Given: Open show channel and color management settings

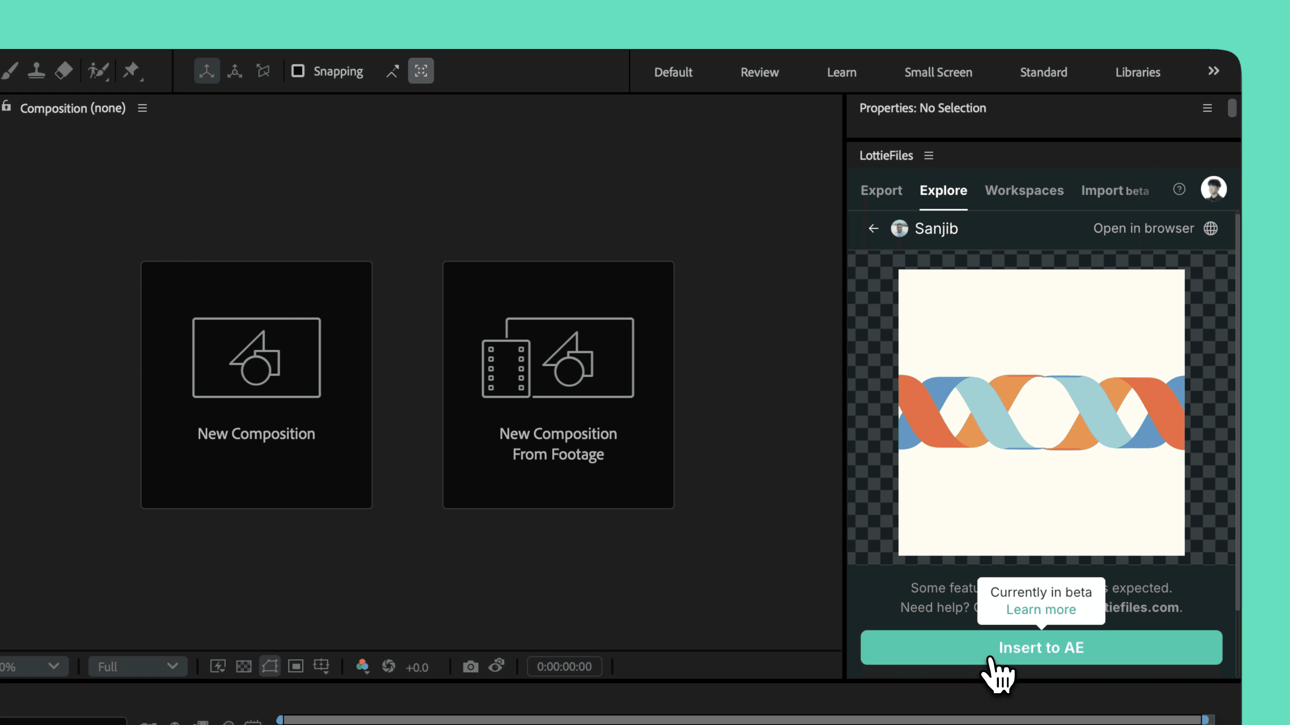Looking at the screenshot, I should [362, 666].
